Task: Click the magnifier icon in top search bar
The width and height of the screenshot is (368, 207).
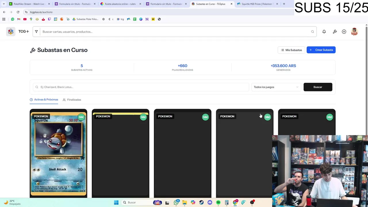Action: pyautogui.click(x=313, y=32)
